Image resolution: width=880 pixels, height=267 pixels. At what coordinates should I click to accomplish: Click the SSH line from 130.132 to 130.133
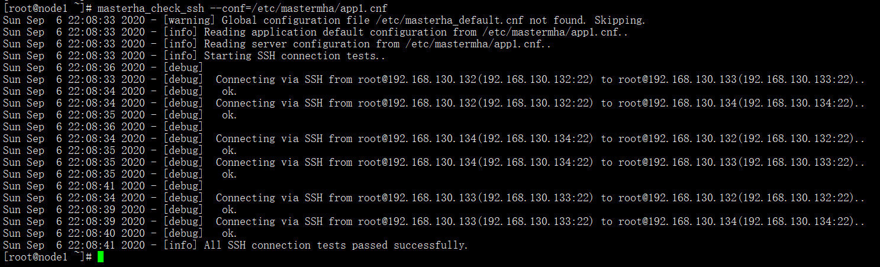click(x=540, y=79)
